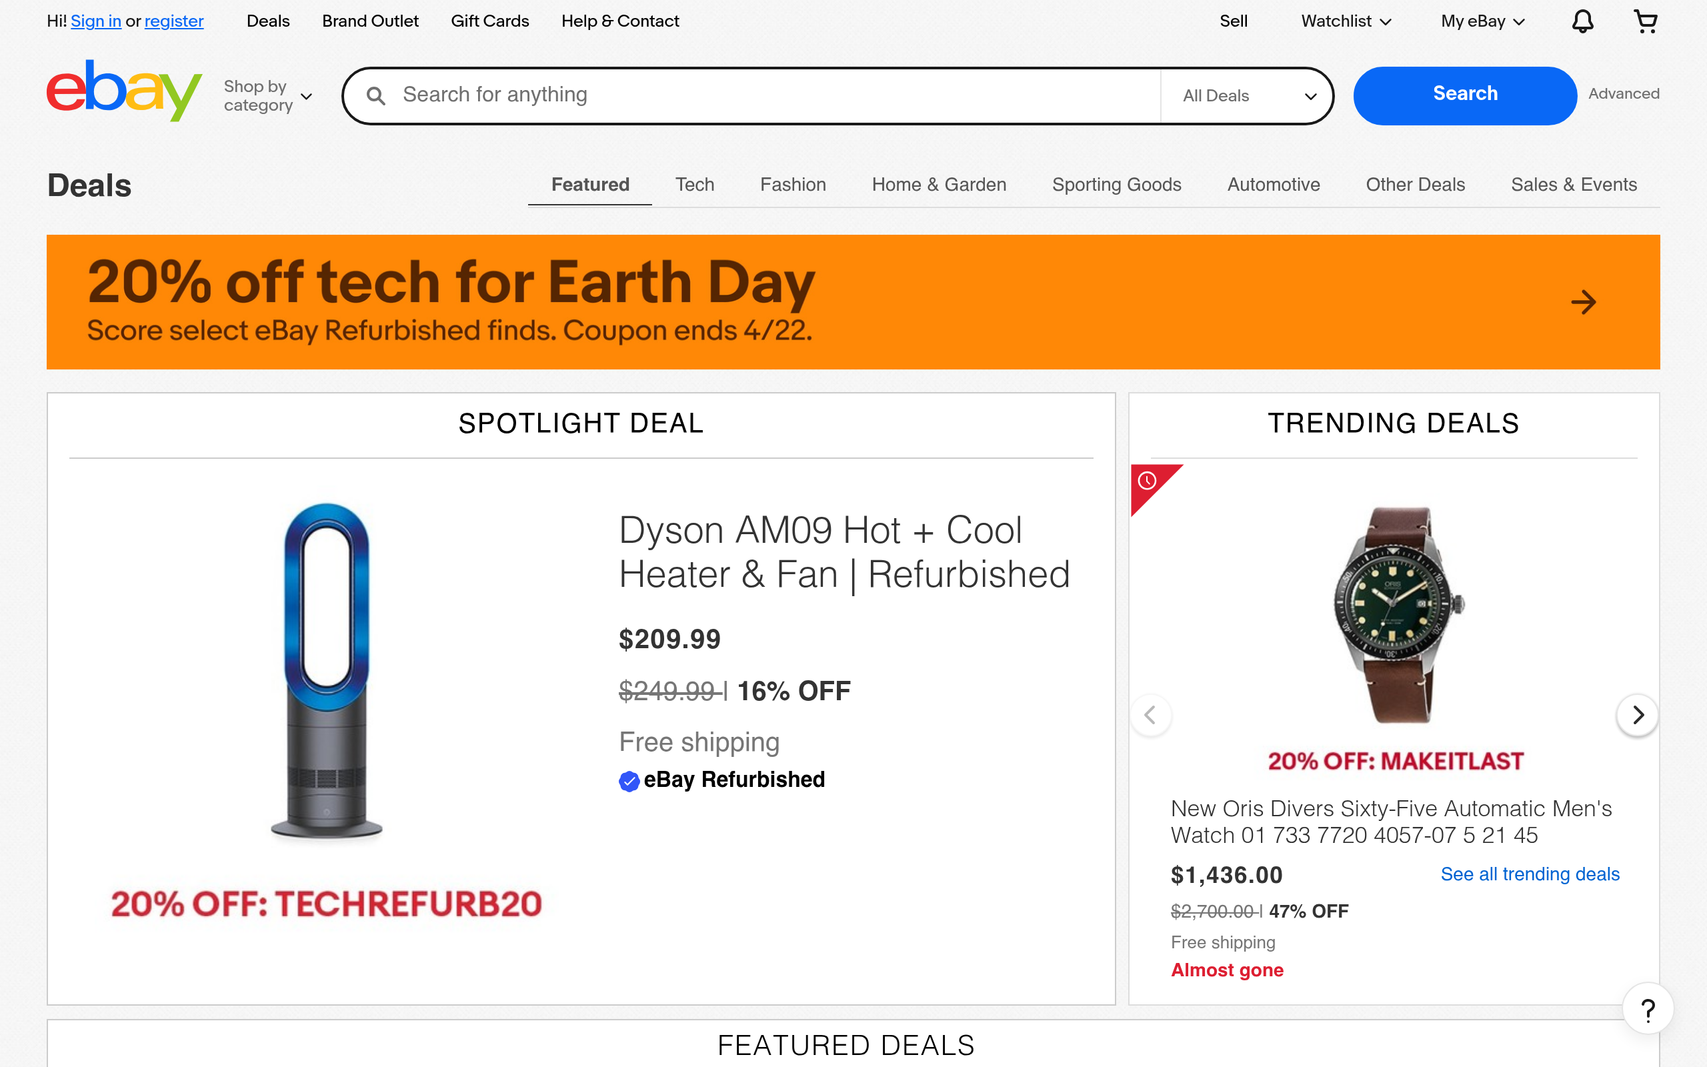The width and height of the screenshot is (1707, 1067).
Task: Expand the My eBay dropdown
Action: pyautogui.click(x=1483, y=21)
